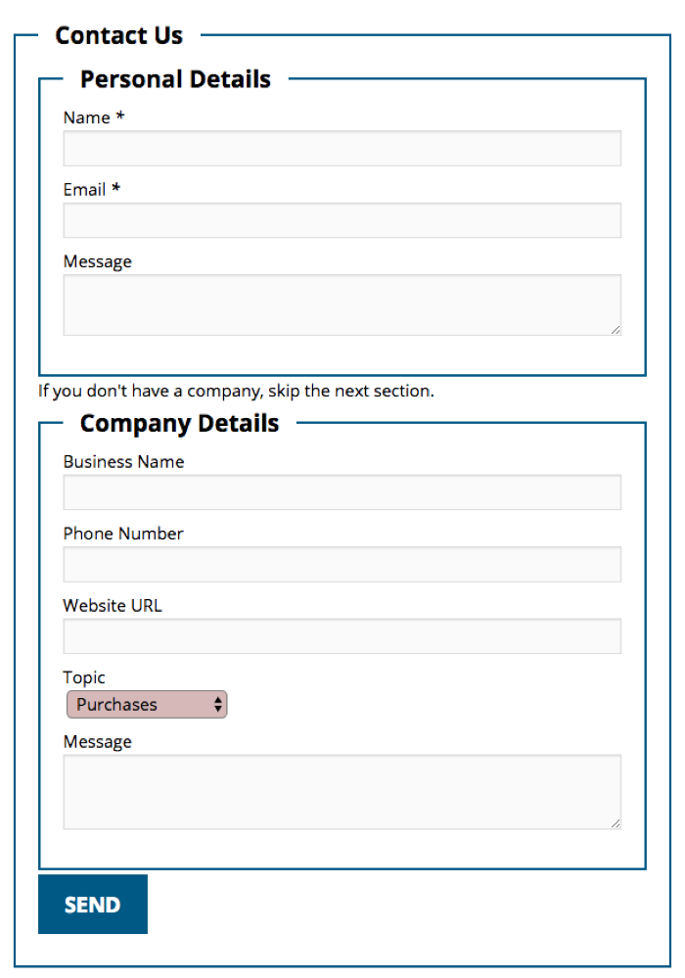Viewport: 685px width, 978px height.
Task: Click the Email field label
Action: coord(85,190)
